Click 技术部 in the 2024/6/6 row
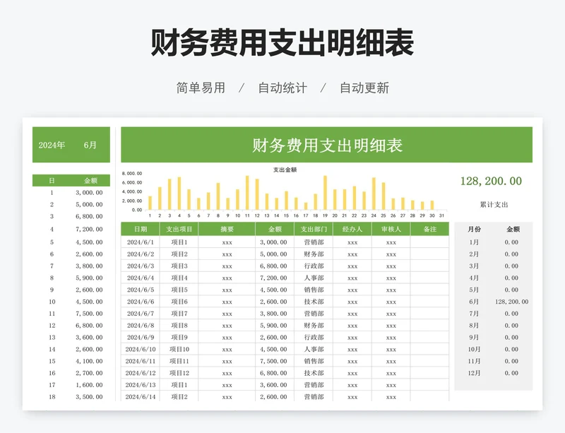This screenshot has height=433, width=565. pyautogui.click(x=314, y=302)
